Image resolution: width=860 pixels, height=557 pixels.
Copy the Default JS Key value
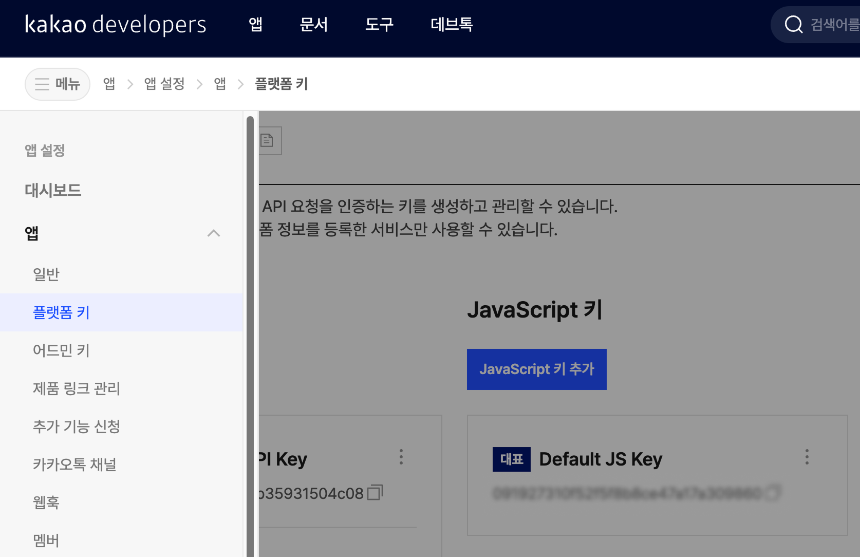tap(773, 493)
